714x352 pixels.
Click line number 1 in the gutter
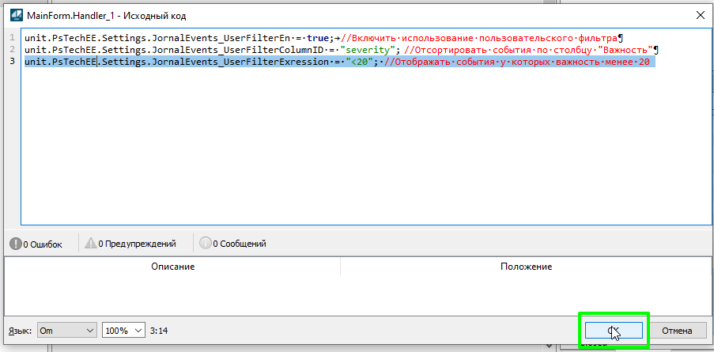pos(12,38)
